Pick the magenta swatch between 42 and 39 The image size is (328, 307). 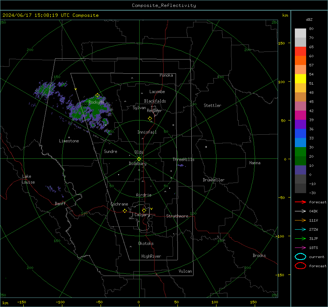(300, 115)
